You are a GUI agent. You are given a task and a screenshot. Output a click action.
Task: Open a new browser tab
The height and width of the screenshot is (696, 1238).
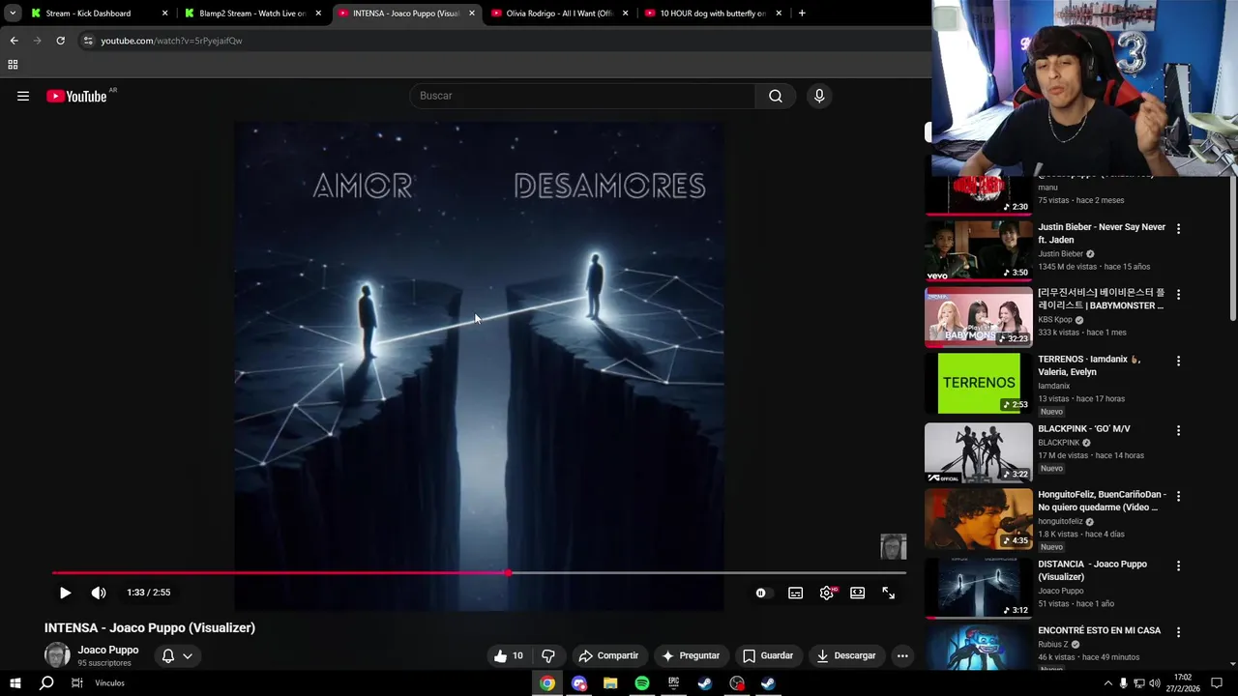[x=802, y=14]
